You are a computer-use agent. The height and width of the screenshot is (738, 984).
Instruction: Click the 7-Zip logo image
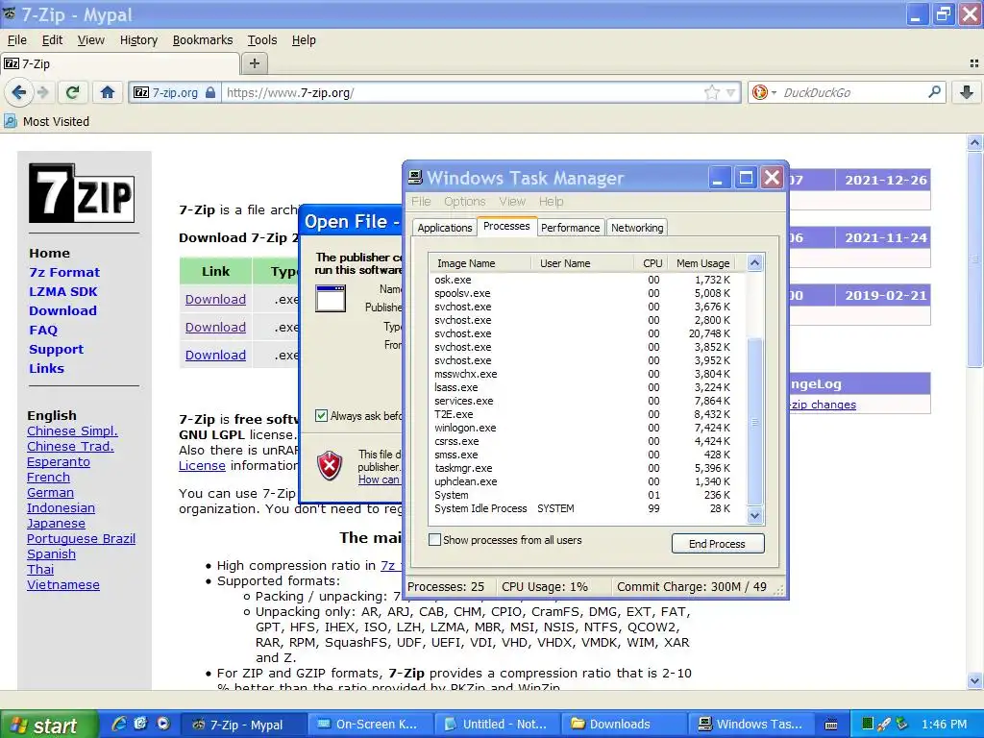pos(82,193)
